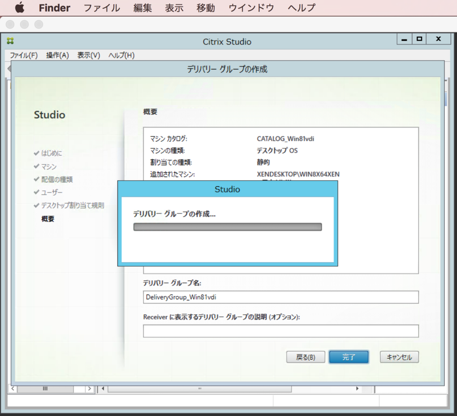Click the left pane horizontal scrollbar thumb
The width and height of the screenshot is (457, 416).
tap(45, 389)
